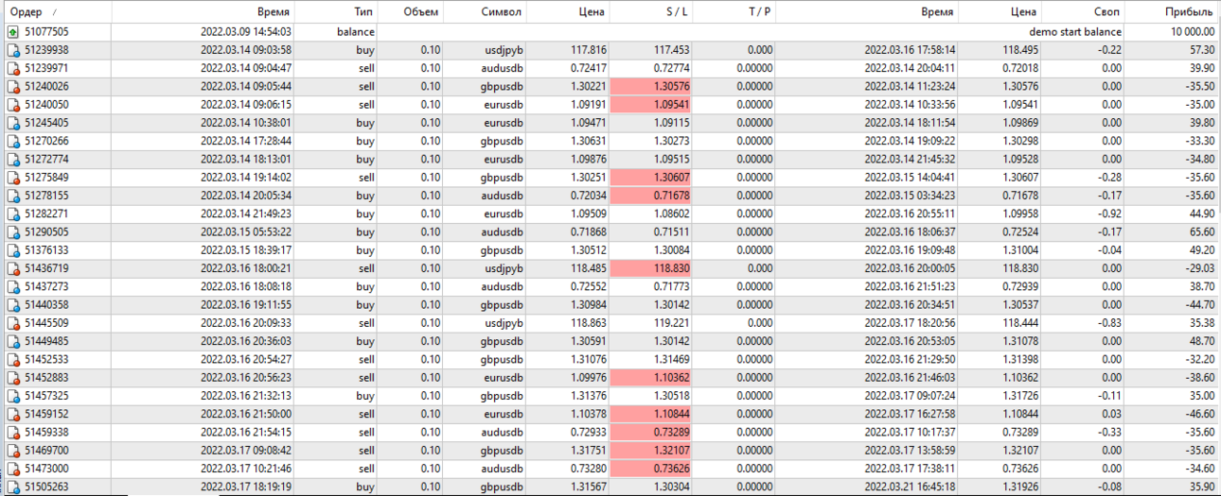Screen dimensions: 1221x496
Task: Click the icon next to order 51452883
Action: [13, 377]
